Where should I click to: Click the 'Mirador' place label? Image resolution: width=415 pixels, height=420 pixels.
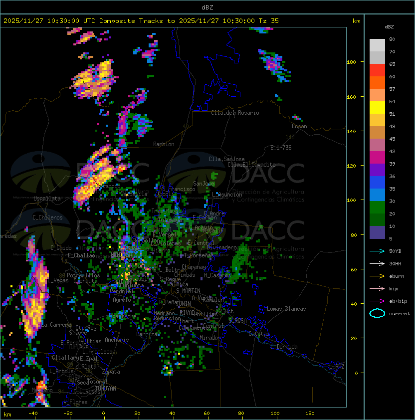click(x=210, y=338)
